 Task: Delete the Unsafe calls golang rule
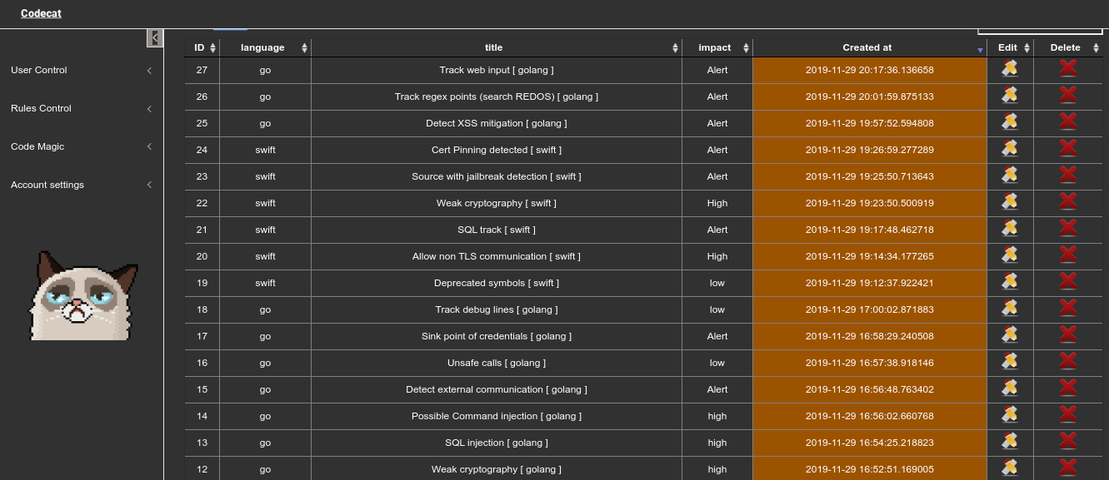(1067, 363)
